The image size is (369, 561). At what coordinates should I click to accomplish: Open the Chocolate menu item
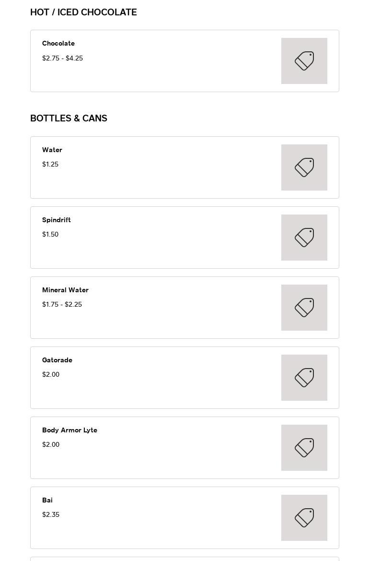click(58, 43)
